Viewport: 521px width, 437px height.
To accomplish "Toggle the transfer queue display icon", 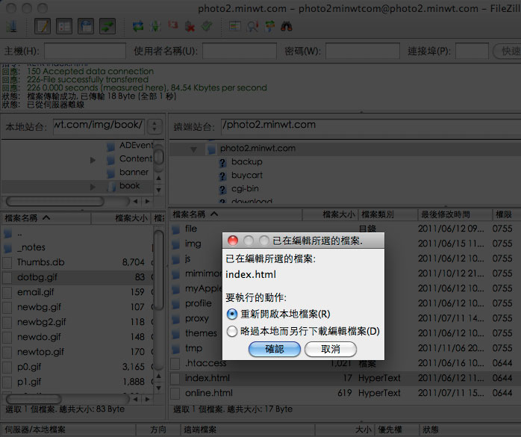I will click(x=107, y=26).
